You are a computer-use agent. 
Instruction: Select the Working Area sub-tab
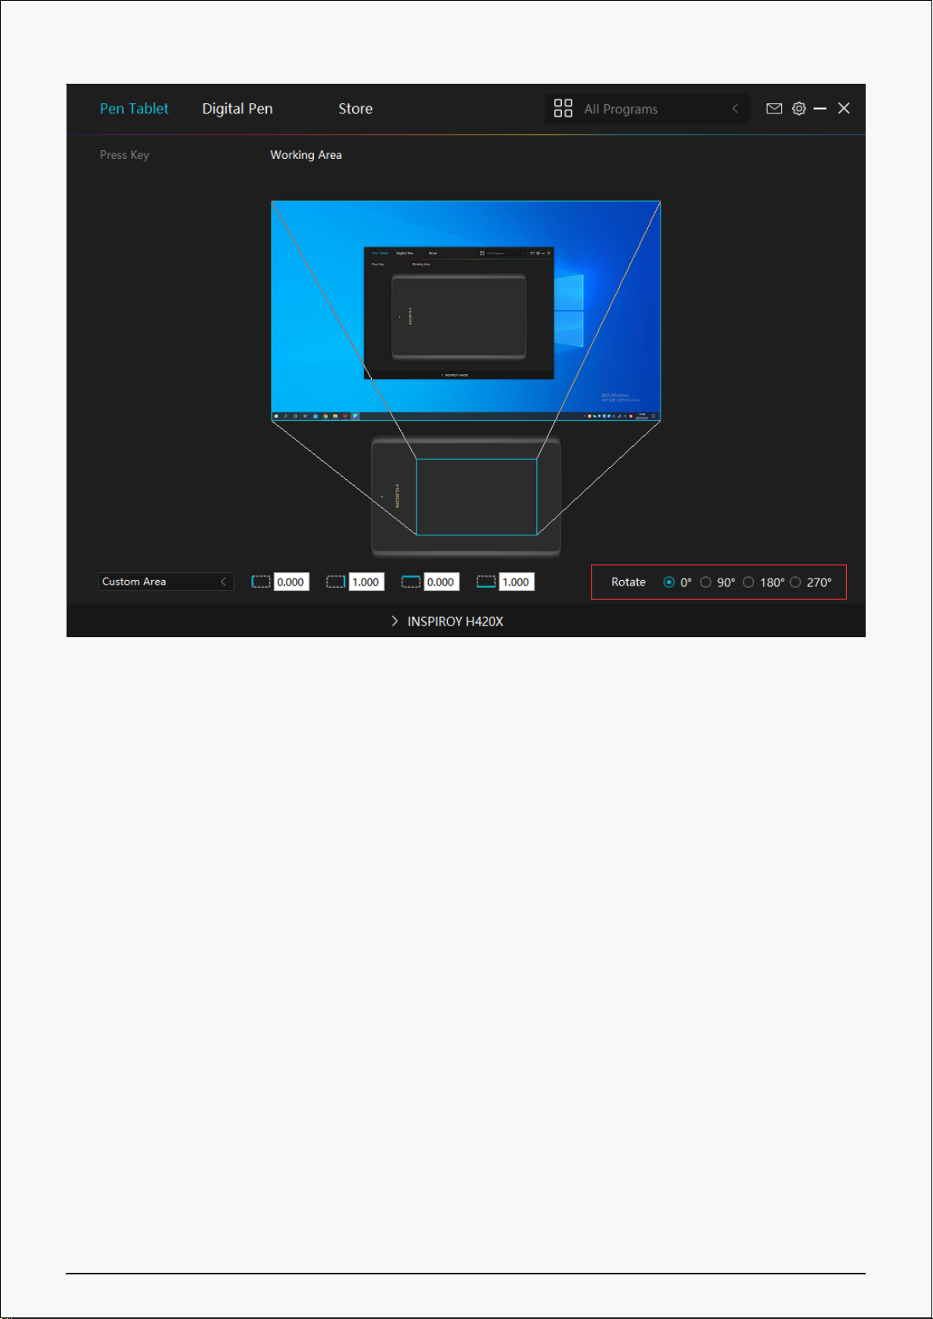pos(306,155)
